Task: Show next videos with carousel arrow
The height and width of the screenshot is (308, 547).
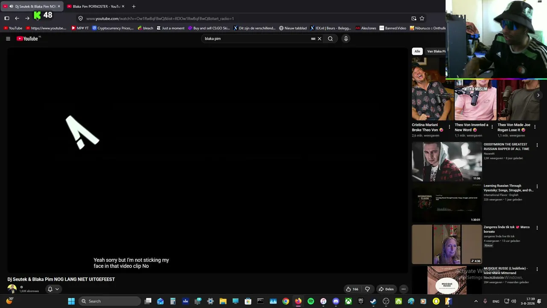Action: tap(538, 95)
